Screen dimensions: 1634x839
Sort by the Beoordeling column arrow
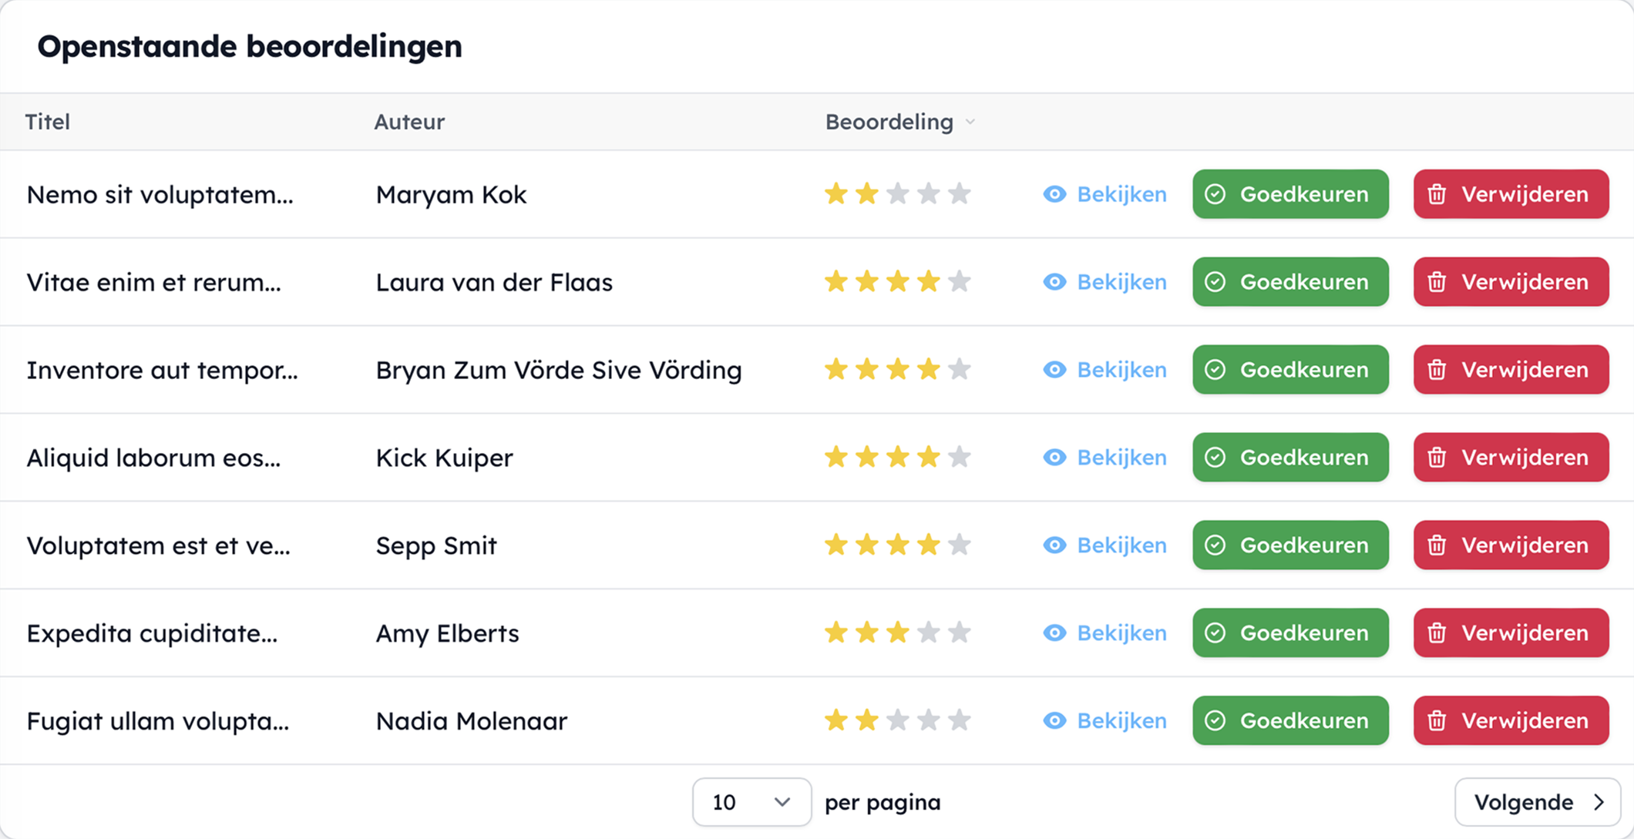[970, 122]
